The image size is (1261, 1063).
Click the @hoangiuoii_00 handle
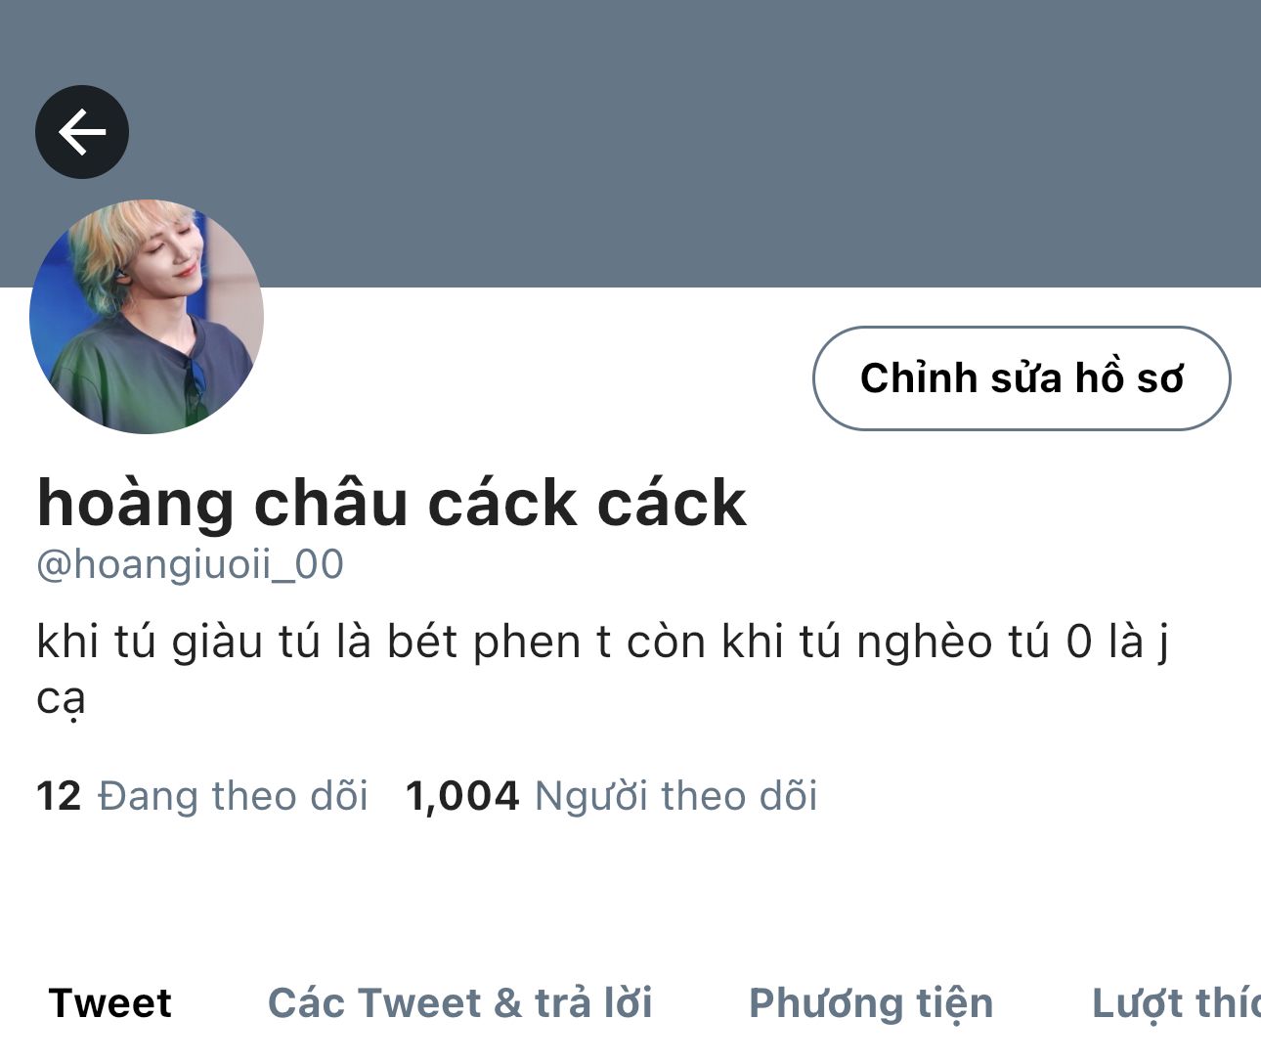point(190,565)
